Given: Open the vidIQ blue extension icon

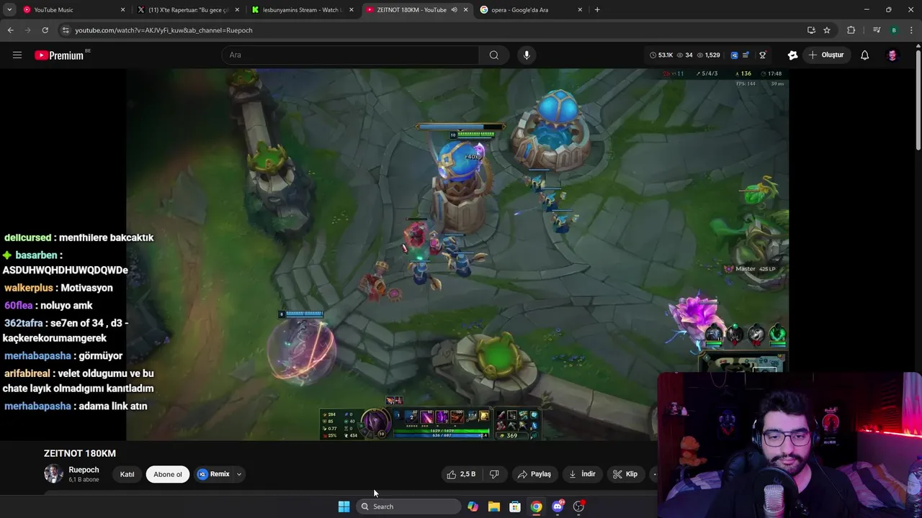Looking at the screenshot, I should click(x=734, y=55).
